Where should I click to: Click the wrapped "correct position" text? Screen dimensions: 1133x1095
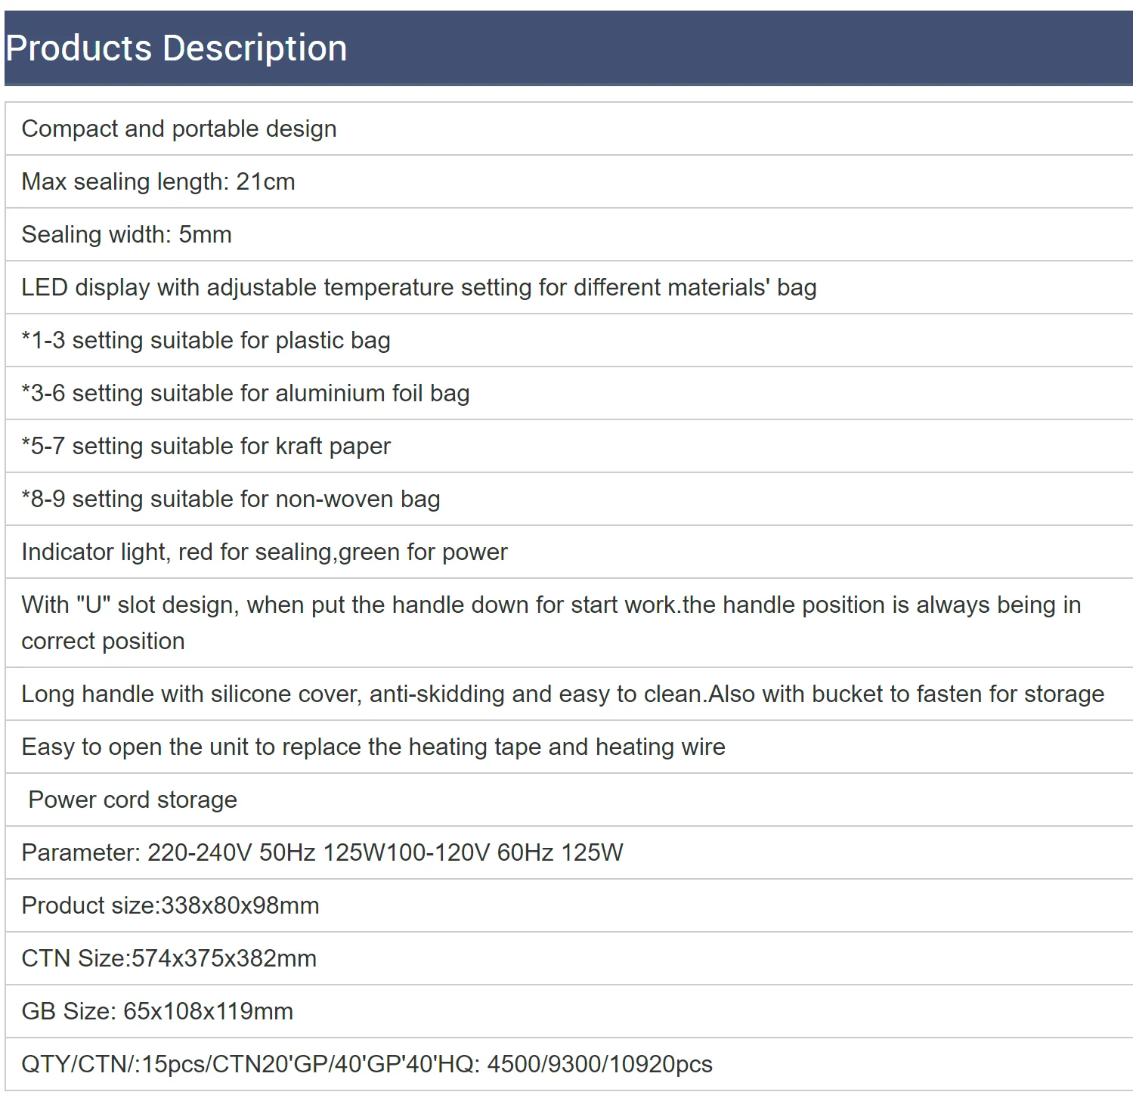[x=104, y=642]
